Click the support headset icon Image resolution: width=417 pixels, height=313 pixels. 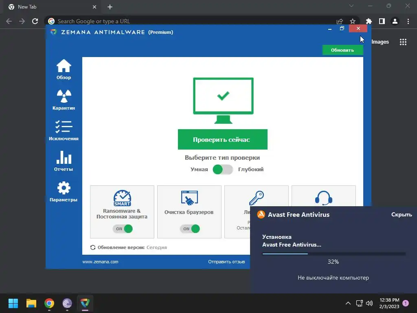(x=324, y=198)
